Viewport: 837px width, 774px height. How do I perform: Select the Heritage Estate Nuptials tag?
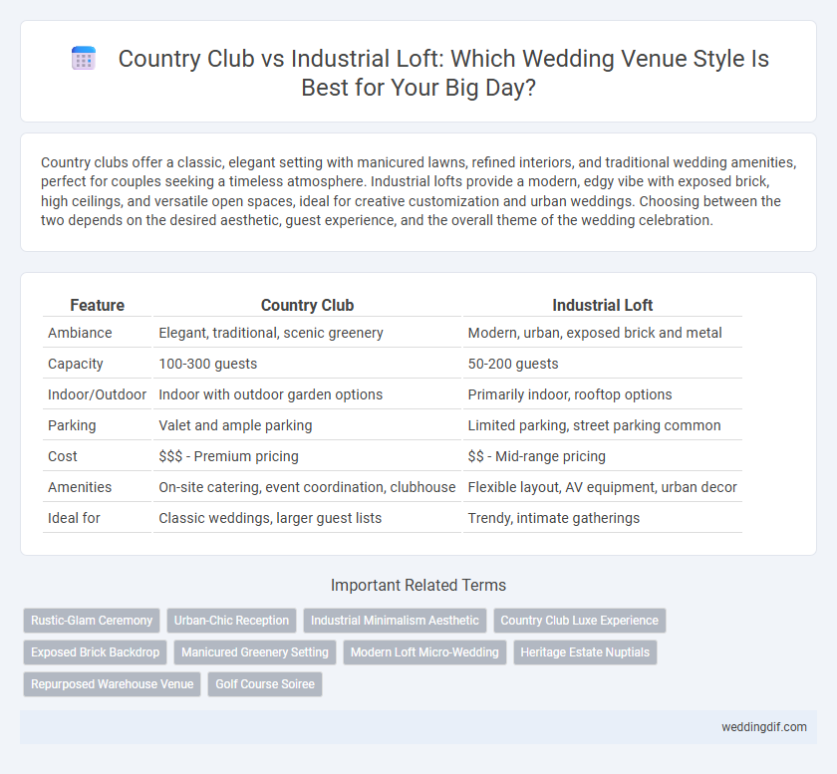tap(585, 652)
